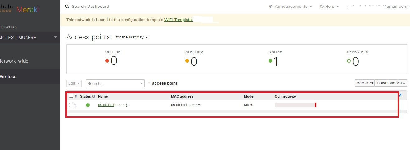
Task: Toggle the select-all checkbox in table header
Action: click(71, 96)
